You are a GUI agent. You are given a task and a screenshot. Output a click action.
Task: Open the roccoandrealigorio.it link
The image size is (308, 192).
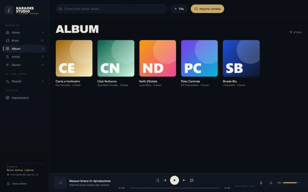click(24, 174)
